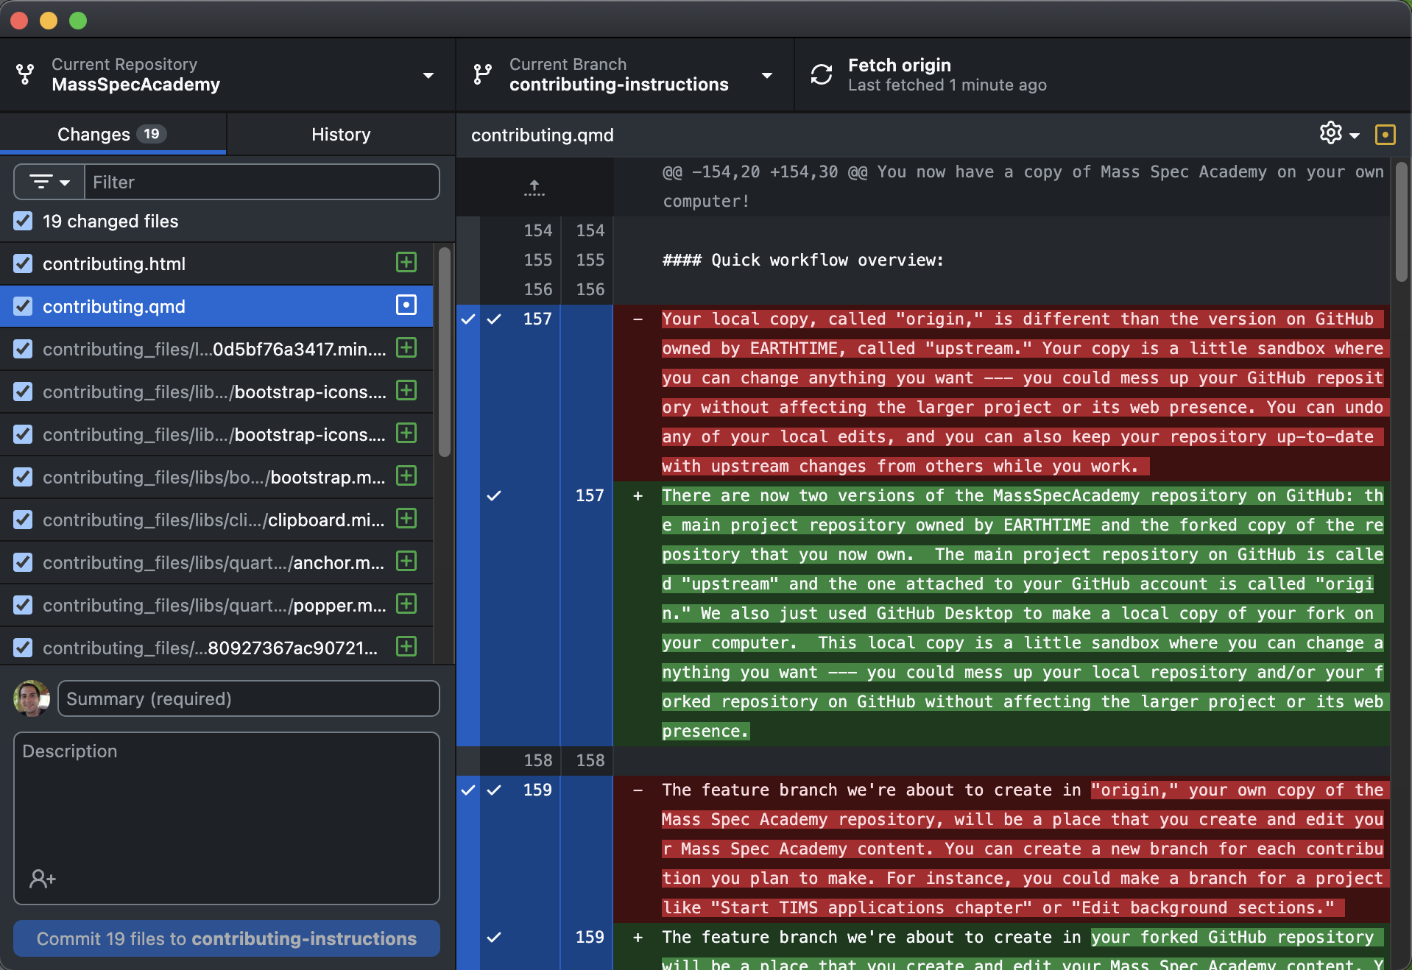Toggle the 19 changed files checkbox
Viewport: 1412px width, 970px height.
pyautogui.click(x=23, y=221)
